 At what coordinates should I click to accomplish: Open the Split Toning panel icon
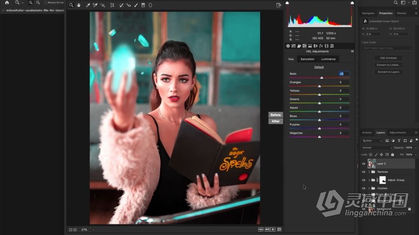310,46
